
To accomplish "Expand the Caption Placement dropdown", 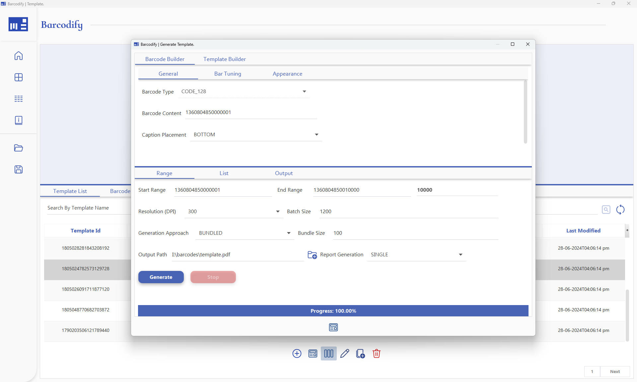I will [316, 135].
